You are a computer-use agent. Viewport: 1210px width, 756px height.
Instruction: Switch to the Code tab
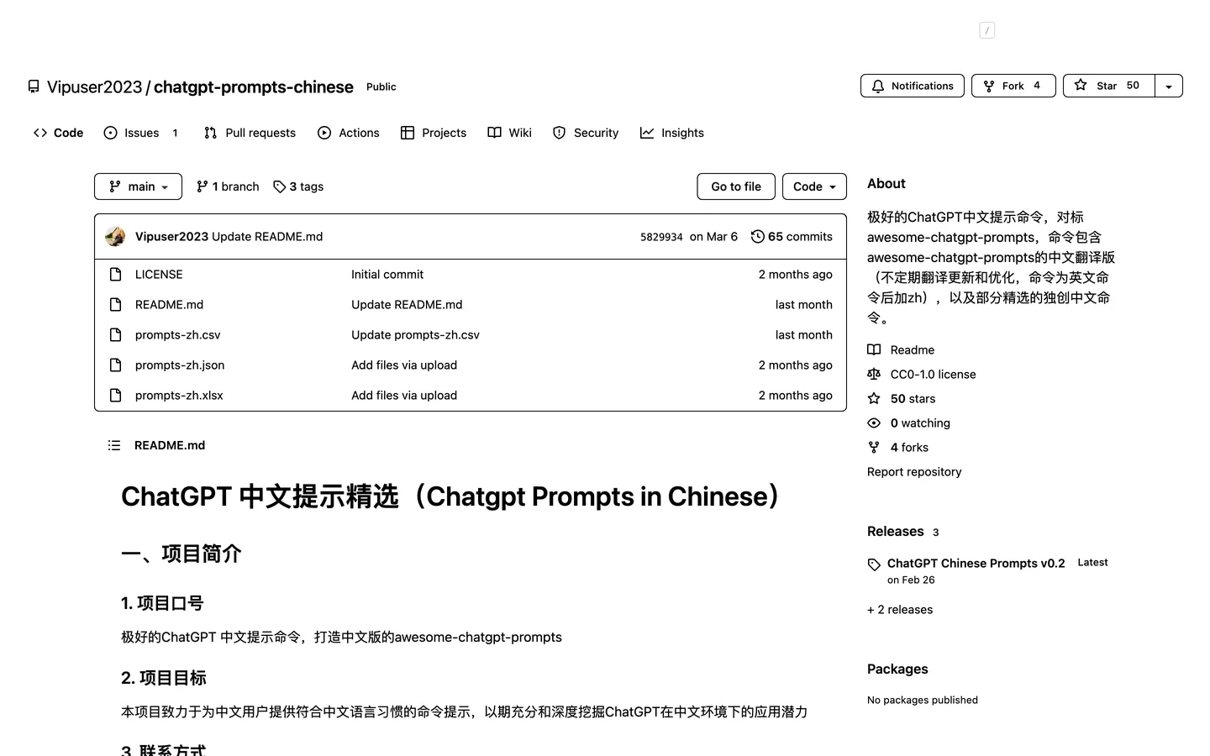pos(58,133)
